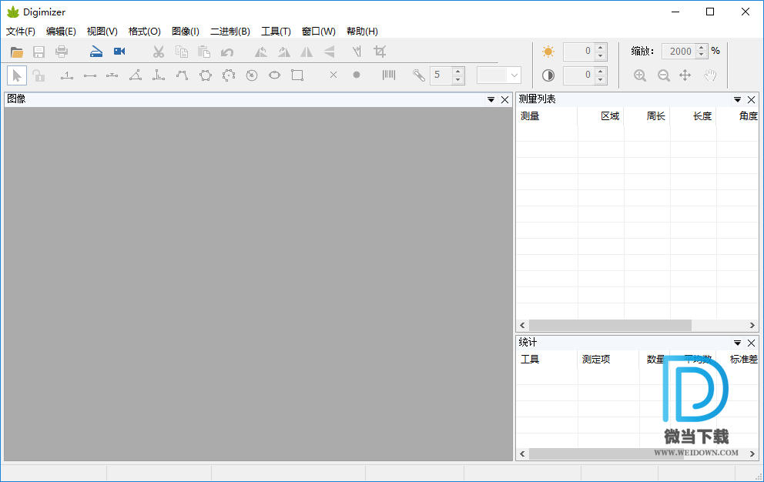Click the contrast half-circle icon
This screenshot has height=482, width=764.
pos(548,75)
